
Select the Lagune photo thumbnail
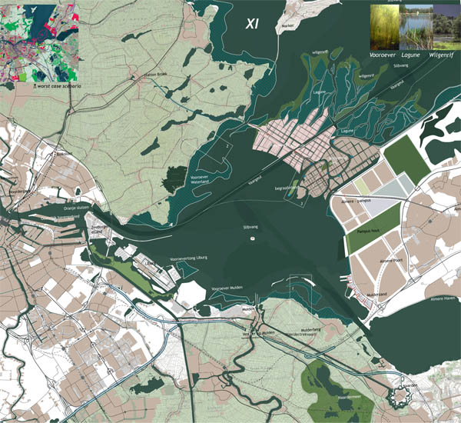click(416, 27)
